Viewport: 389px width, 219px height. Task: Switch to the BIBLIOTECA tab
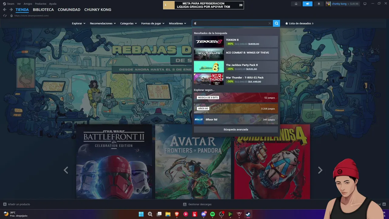tap(43, 10)
